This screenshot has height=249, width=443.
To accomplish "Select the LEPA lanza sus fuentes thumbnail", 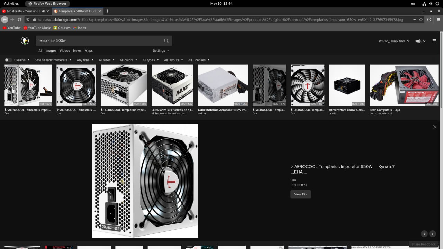I will (172, 85).
